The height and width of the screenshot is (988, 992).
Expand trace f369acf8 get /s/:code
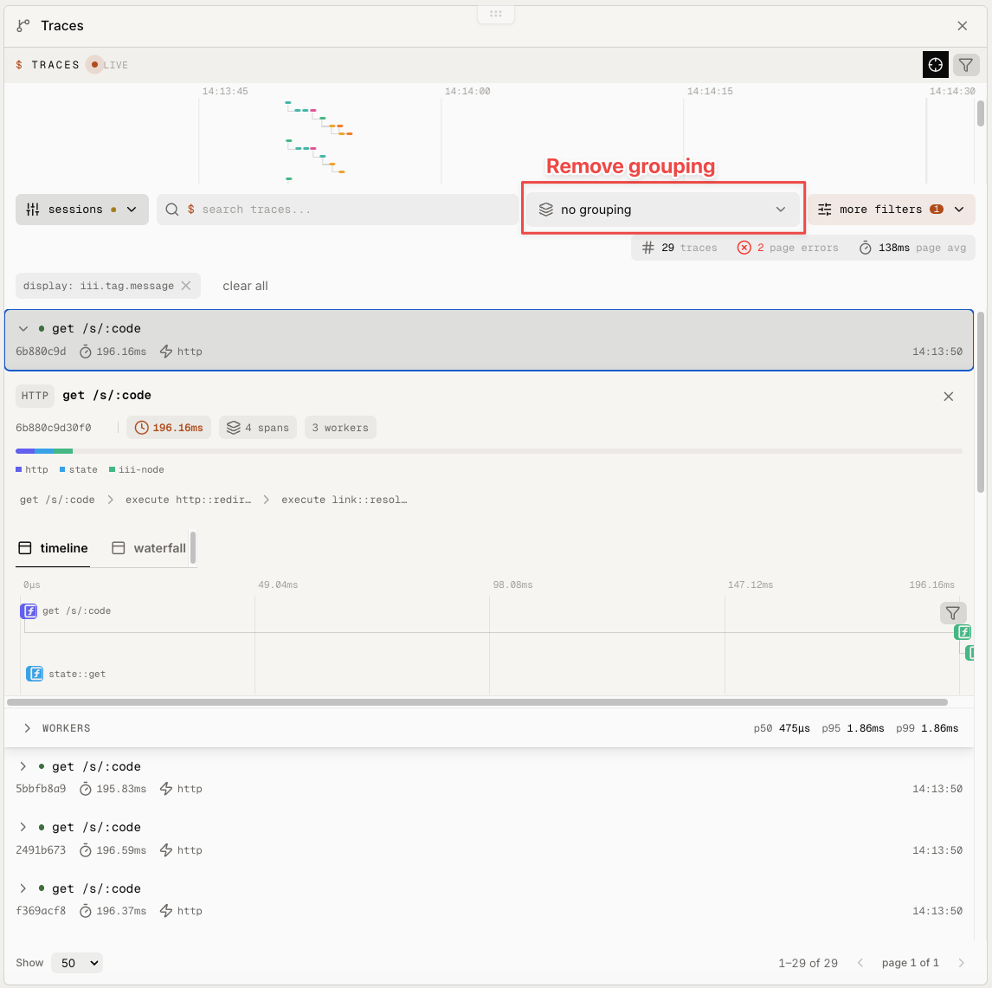[23, 888]
